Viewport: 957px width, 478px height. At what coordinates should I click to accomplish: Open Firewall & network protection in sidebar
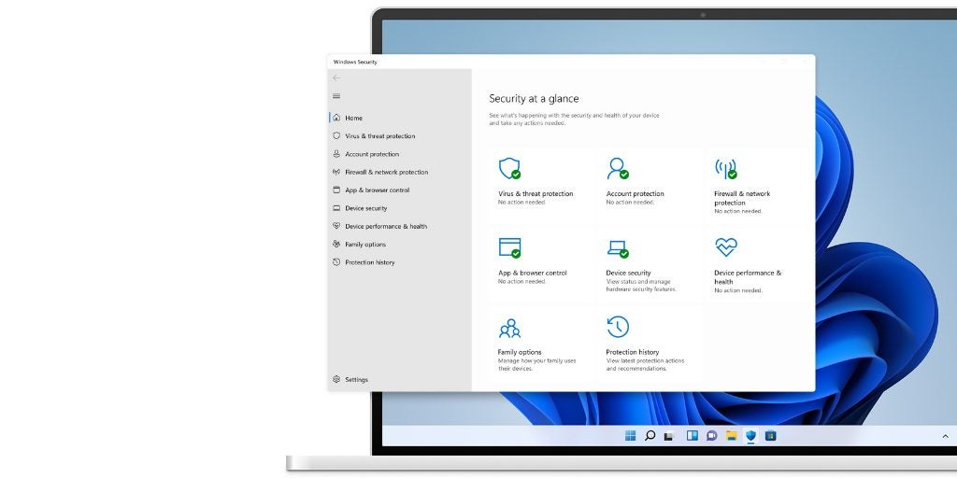(x=386, y=172)
